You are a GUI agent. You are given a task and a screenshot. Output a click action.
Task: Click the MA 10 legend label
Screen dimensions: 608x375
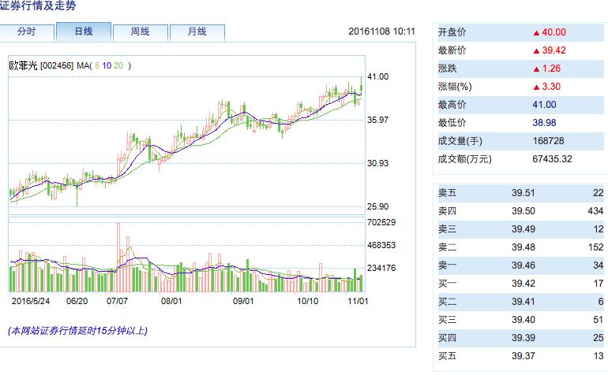(107, 65)
